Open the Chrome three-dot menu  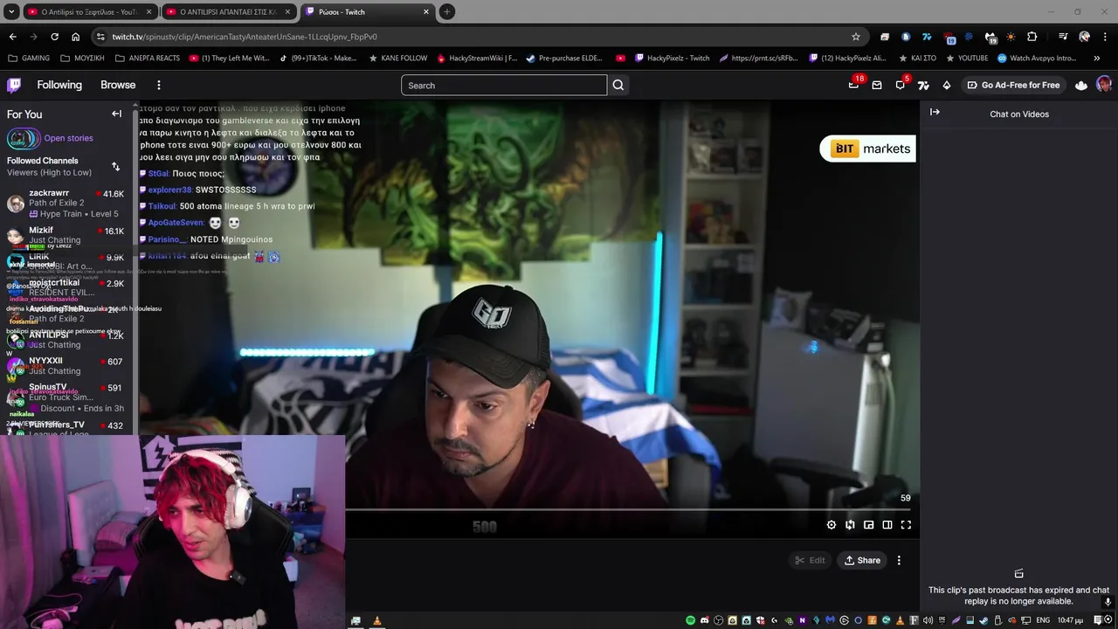(x=1105, y=37)
